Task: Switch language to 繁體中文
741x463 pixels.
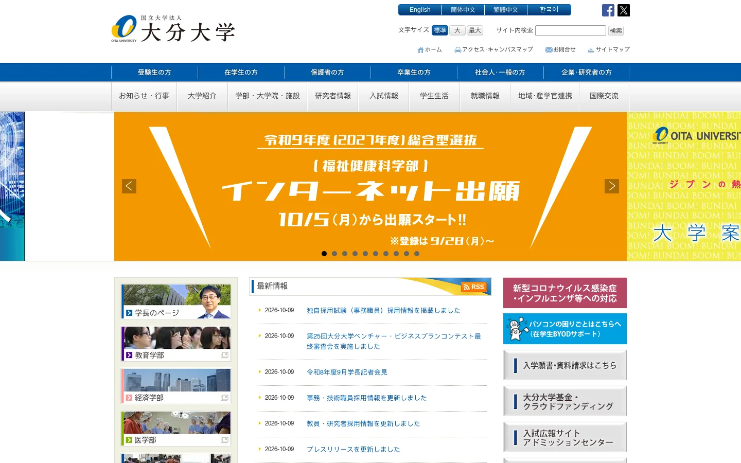Action: 506,10
